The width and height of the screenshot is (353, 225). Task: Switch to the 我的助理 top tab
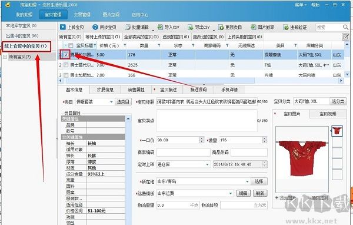pyautogui.click(x=24, y=15)
